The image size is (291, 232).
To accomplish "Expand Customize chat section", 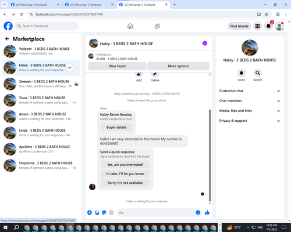I will (250, 91).
